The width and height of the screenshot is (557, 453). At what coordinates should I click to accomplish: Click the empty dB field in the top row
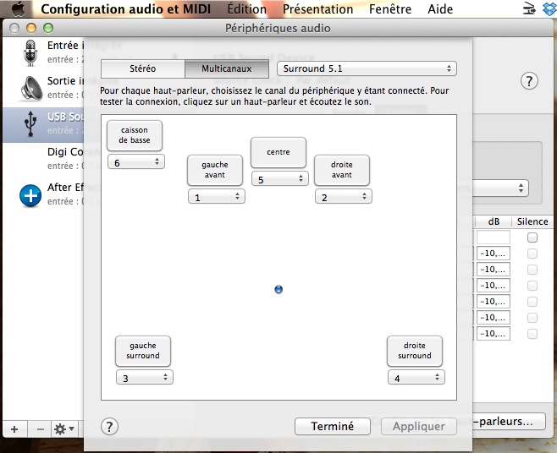[x=493, y=237]
